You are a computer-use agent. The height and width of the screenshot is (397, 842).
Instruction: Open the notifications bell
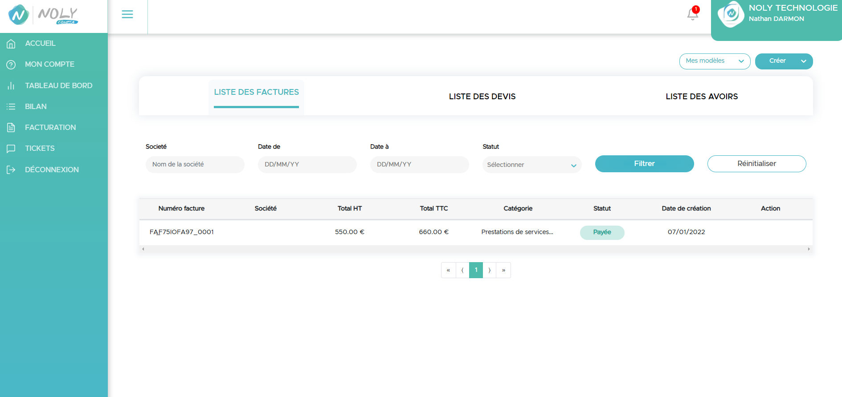coord(692,14)
